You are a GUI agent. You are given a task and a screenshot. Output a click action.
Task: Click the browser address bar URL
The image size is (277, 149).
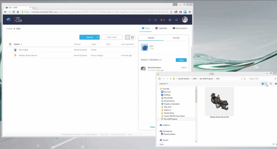pyautogui.click(x=95, y=12)
